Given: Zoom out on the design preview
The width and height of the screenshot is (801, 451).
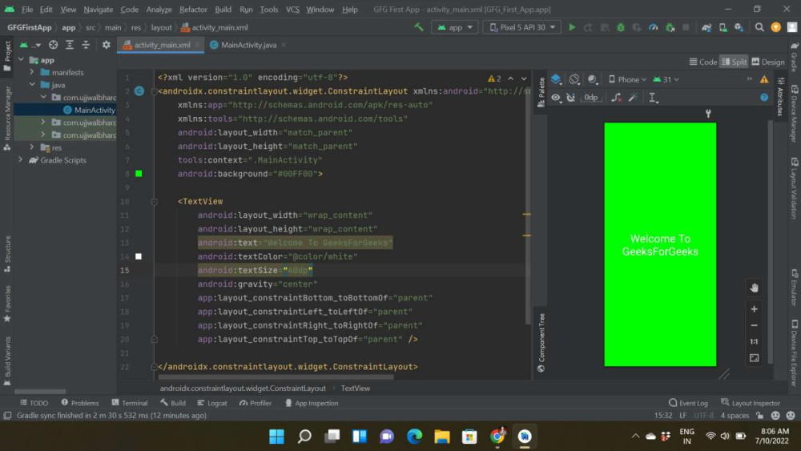Looking at the screenshot, I should (x=754, y=325).
